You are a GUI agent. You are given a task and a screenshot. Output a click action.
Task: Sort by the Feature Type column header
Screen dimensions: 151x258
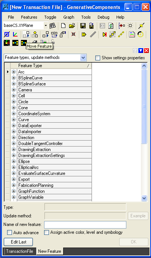click(54, 66)
